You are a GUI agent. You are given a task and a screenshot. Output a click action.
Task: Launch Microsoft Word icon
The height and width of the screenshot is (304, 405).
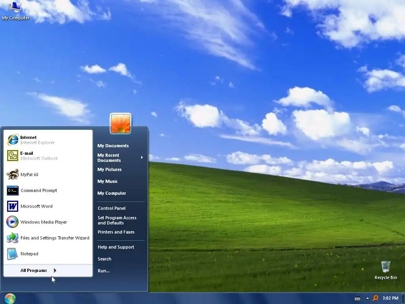tap(13, 206)
